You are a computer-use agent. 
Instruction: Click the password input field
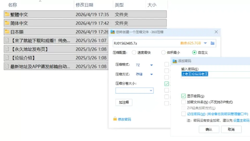point(216,74)
